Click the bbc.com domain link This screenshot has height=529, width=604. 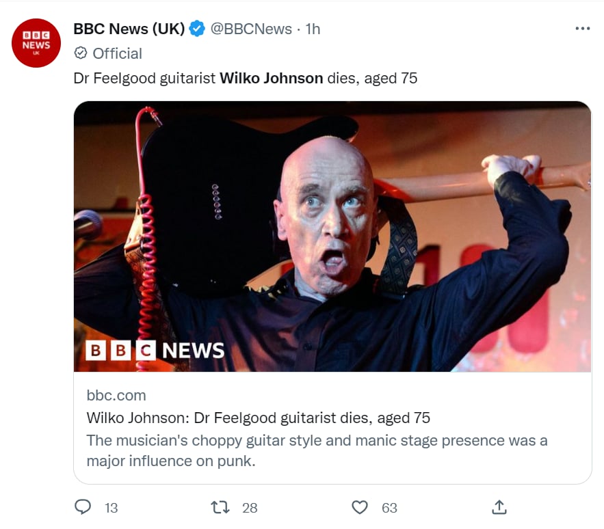pos(116,396)
